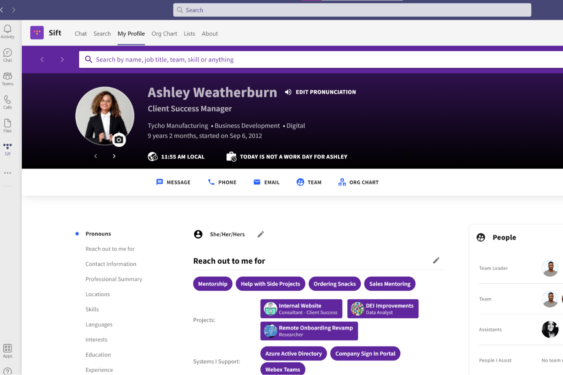563x375 pixels.
Task: Open the Chat tab in Sift
Action: [81, 33]
